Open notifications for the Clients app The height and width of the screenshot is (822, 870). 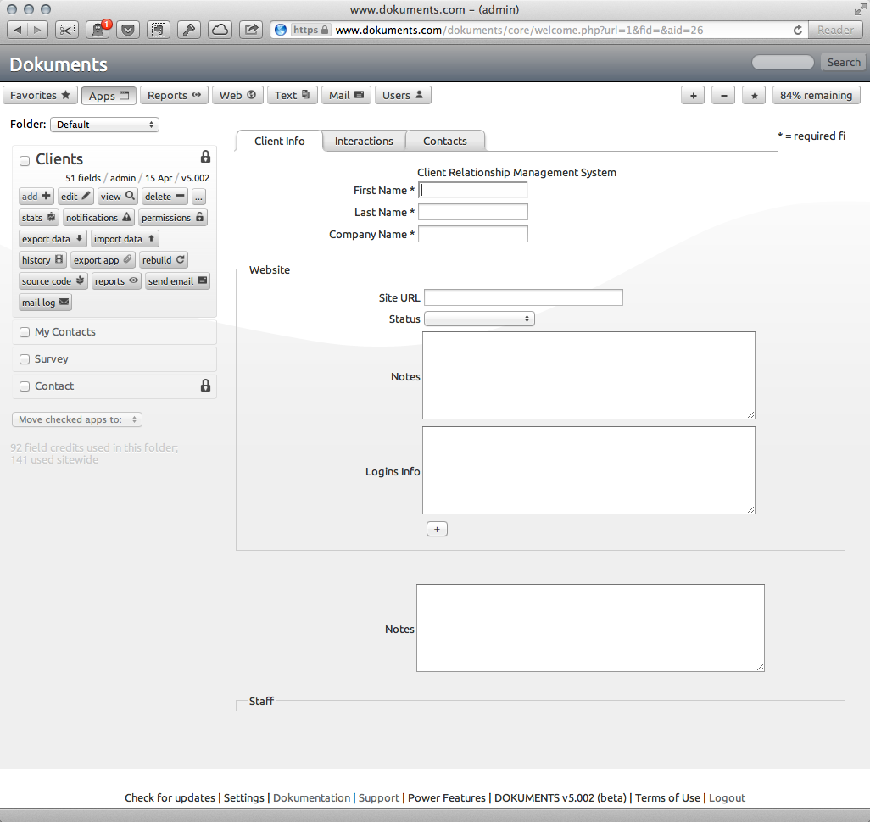pos(98,218)
